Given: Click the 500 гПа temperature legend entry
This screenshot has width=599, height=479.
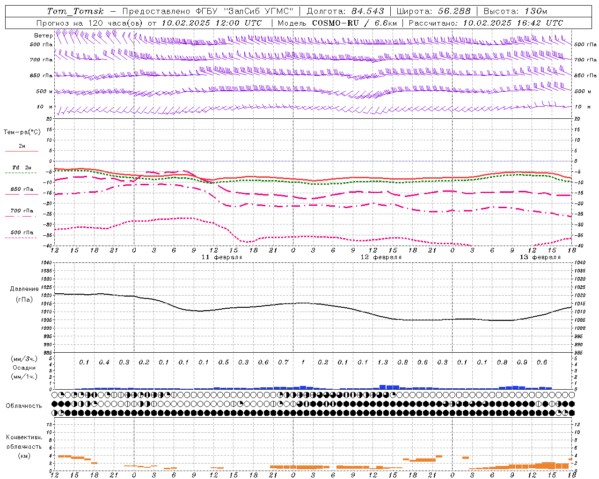Looking at the screenshot, I should [22, 232].
